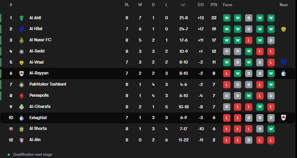The image size is (297, 158).
Task: Open Al Nassr FC's red L form badge
Action: (249, 40)
